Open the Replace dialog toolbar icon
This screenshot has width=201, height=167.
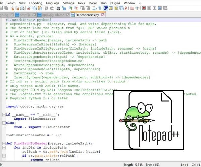coord(64,8)
